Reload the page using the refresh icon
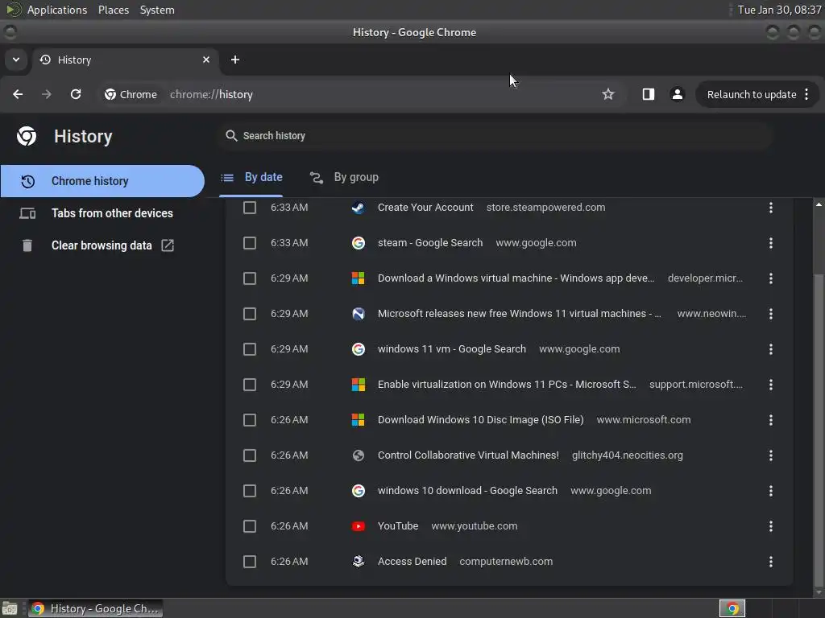The width and height of the screenshot is (825, 618). click(76, 94)
